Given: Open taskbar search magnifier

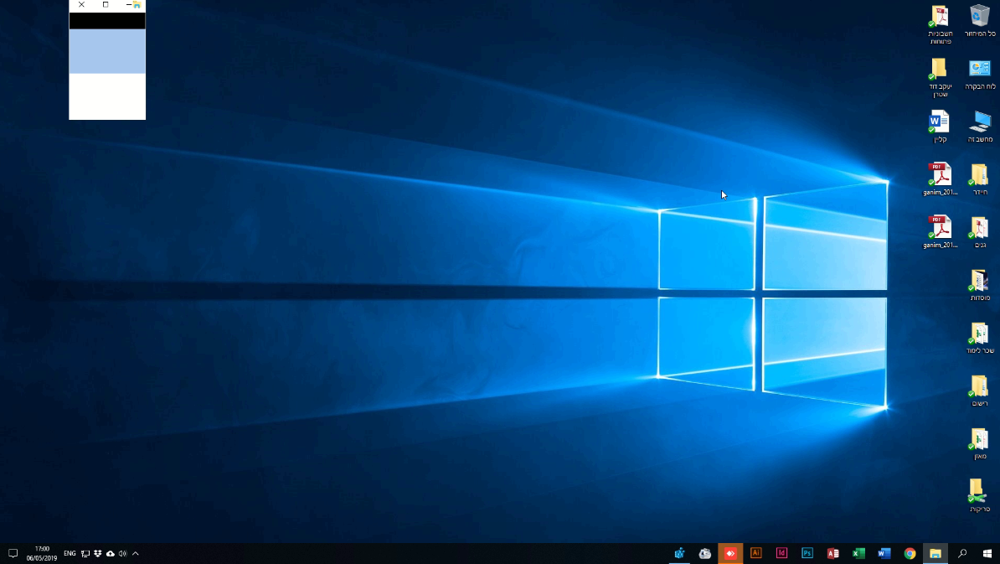Looking at the screenshot, I should point(961,553).
